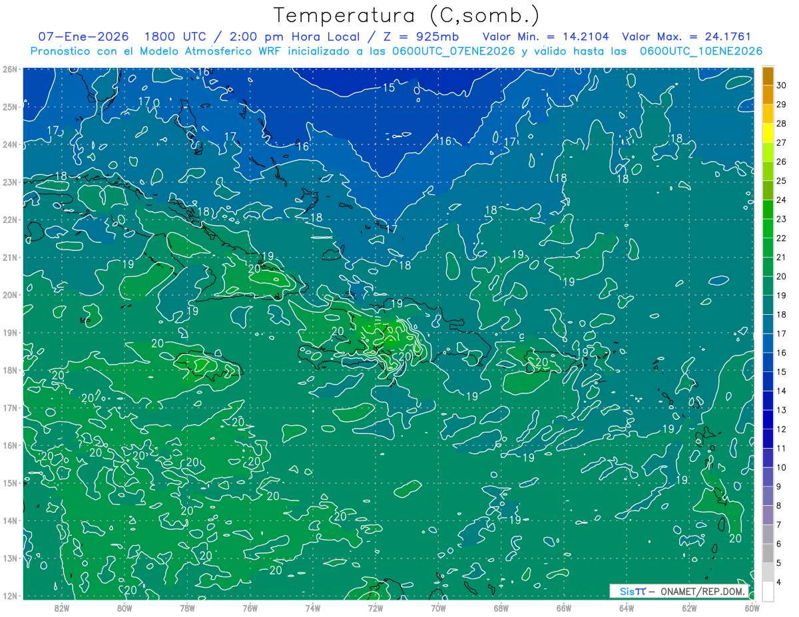Click the colorbar label 6

pyautogui.click(x=780, y=544)
